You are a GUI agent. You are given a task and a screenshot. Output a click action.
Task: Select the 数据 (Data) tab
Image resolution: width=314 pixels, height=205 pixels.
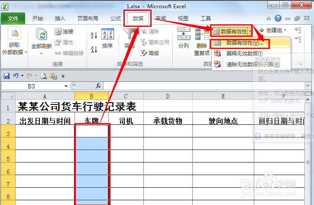(x=138, y=19)
